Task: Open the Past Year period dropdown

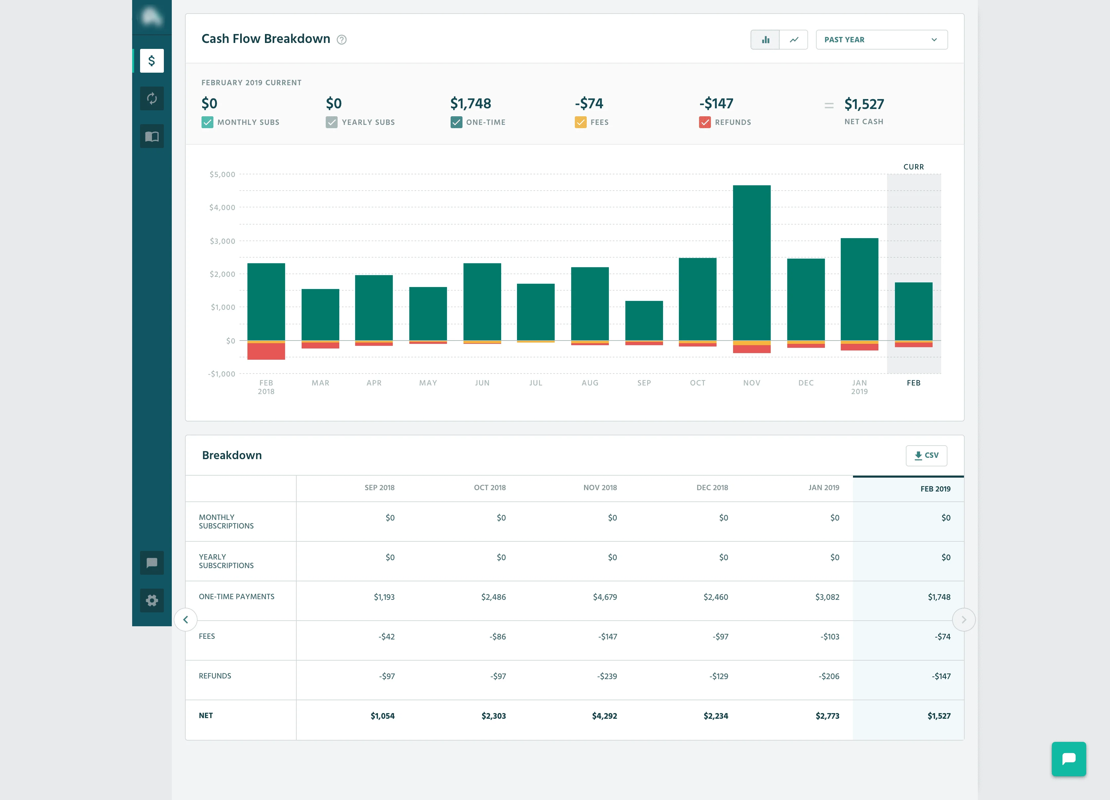Action: tap(881, 40)
